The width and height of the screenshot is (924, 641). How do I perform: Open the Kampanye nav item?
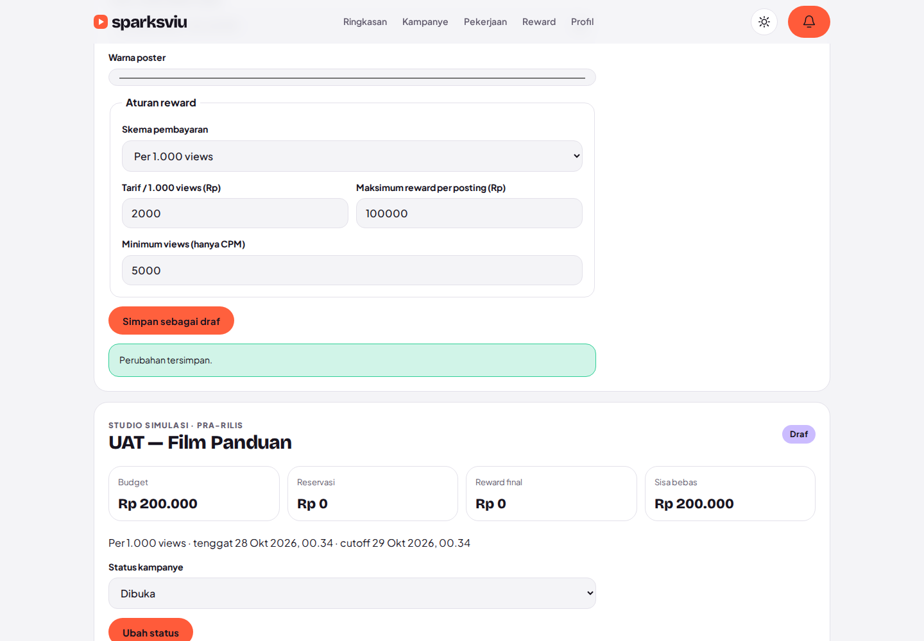click(425, 22)
